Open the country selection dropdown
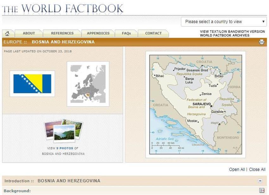This screenshot has width=269, height=195. 224,22
